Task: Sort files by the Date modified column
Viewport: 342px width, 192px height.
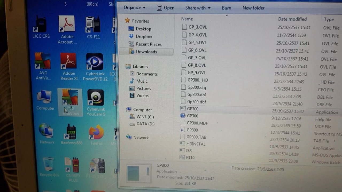Action: coord(292,19)
